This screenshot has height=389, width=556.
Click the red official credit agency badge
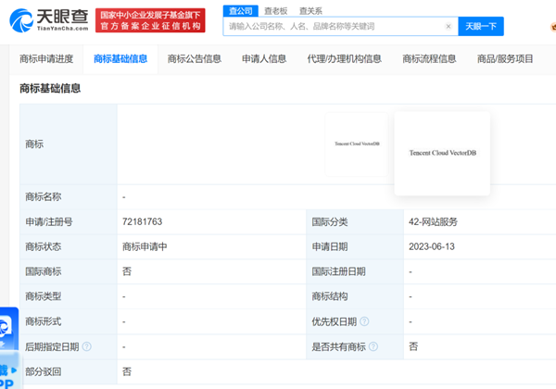(x=150, y=20)
